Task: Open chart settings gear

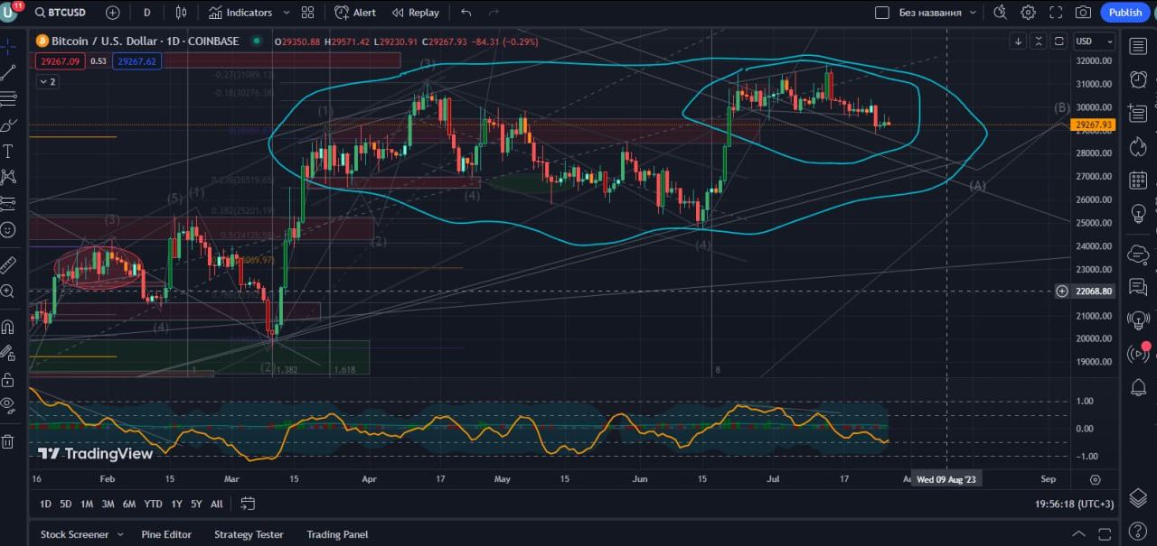Action: (x=1029, y=13)
